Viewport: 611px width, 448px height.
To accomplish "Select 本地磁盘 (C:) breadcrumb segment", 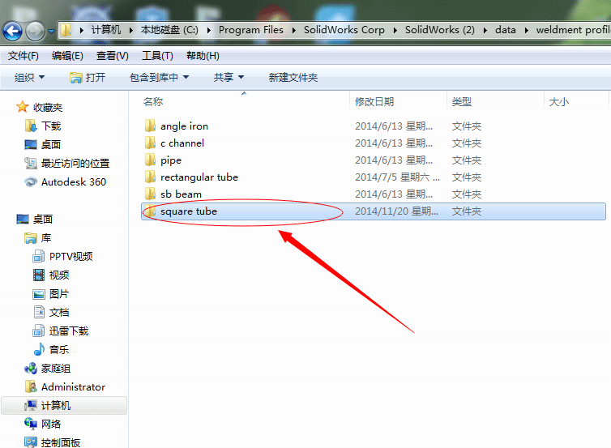I will 169,30.
